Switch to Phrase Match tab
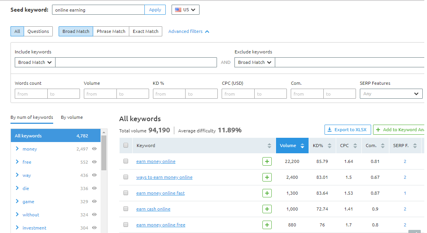Viewport: 427px width, 233px height. [111, 31]
